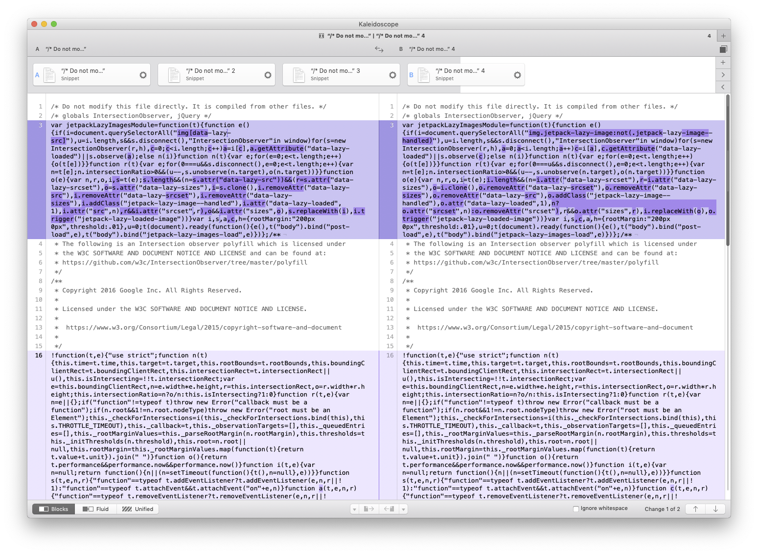Select snippet 2 document icon
Image resolution: width=758 pixels, height=554 pixels.
(174, 75)
